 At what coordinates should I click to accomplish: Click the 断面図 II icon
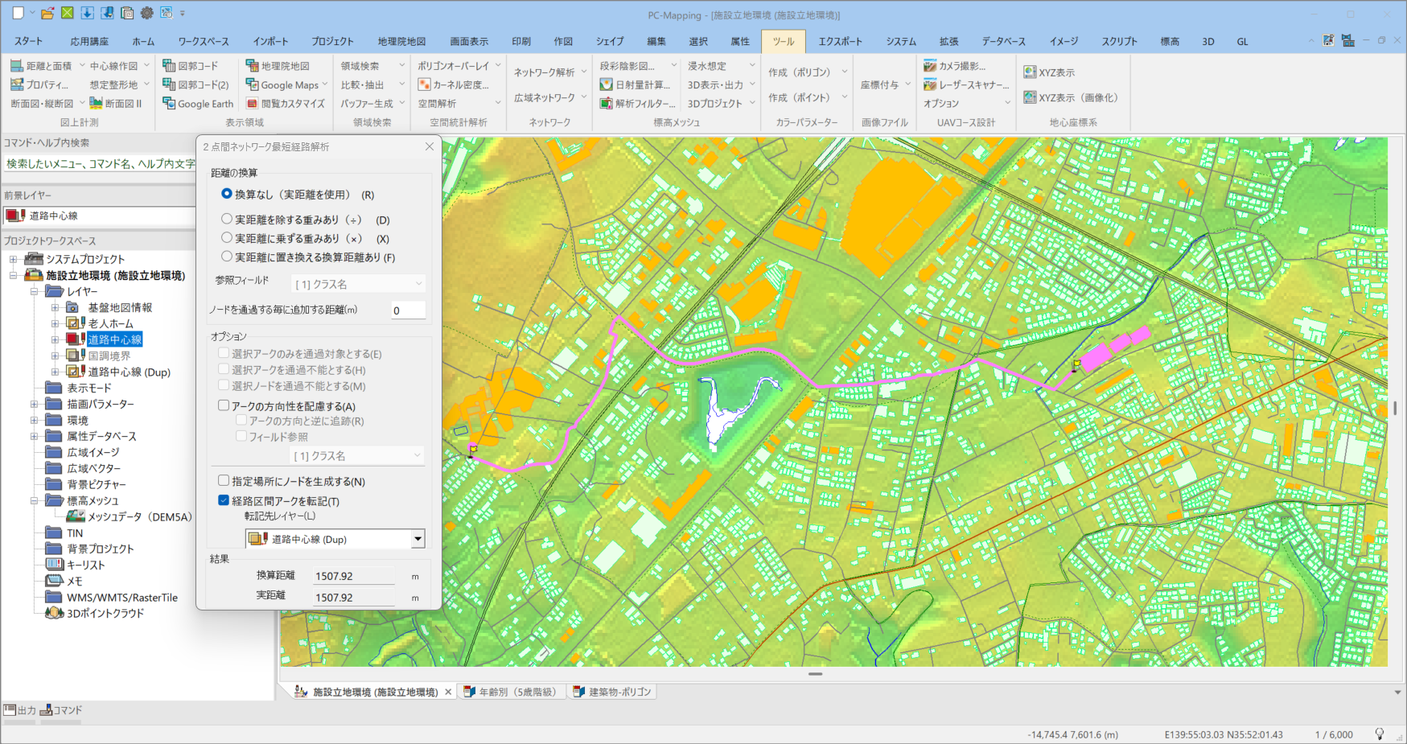(x=97, y=104)
